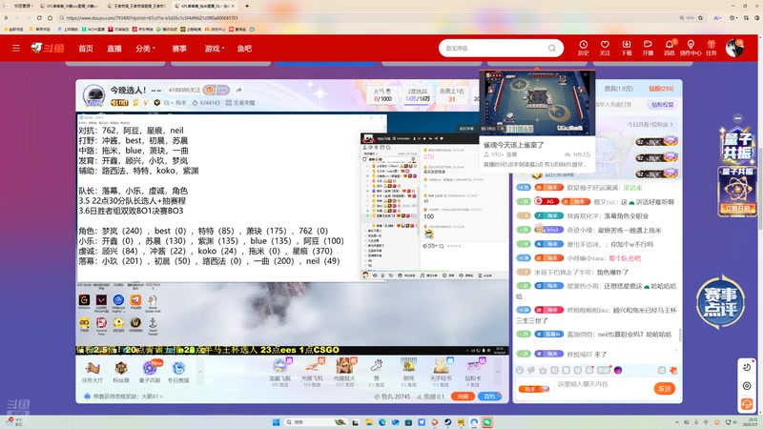Open the 关注 heart icon
Screen dimensions: 763x429
click(605, 48)
